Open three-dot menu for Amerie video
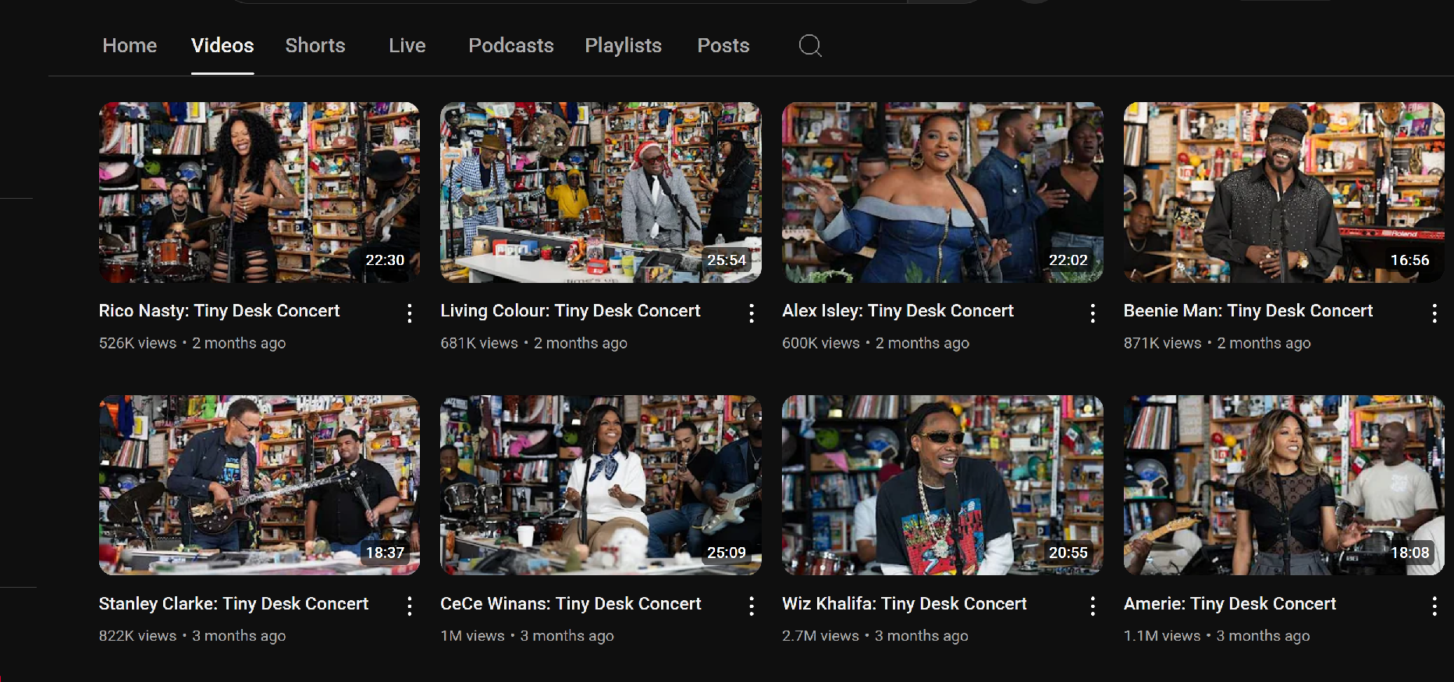The image size is (1454, 682). click(1434, 606)
